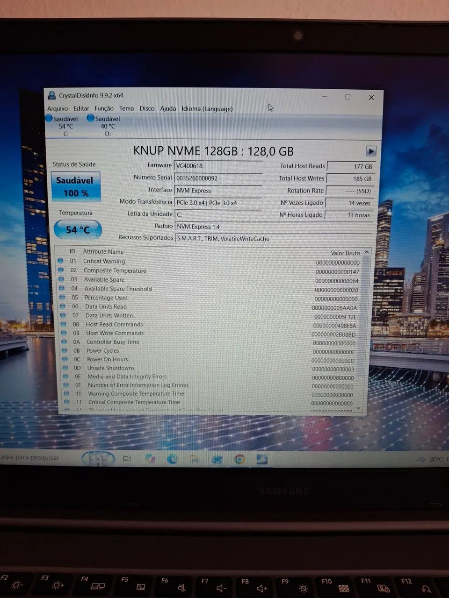Open Google Chrome from the taskbar
The height and width of the screenshot is (598, 449).
(240, 460)
